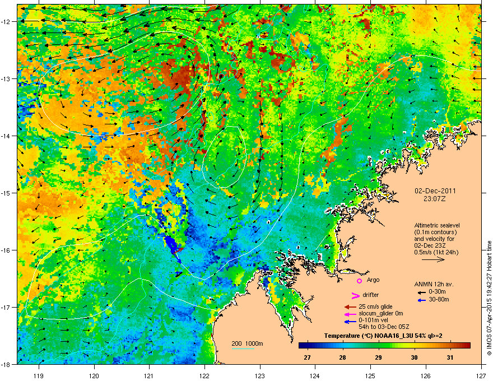Click the '200 1000m' bathymetry label
This screenshot has width=493, height=381.
247,343
